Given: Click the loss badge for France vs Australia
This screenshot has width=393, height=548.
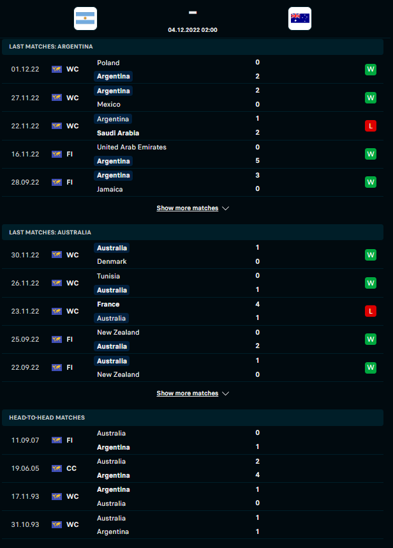Looking at the screenshot, I should tap(370, 311).
